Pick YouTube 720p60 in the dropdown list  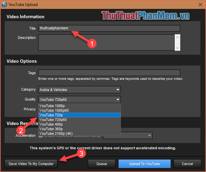pos(80,120)
